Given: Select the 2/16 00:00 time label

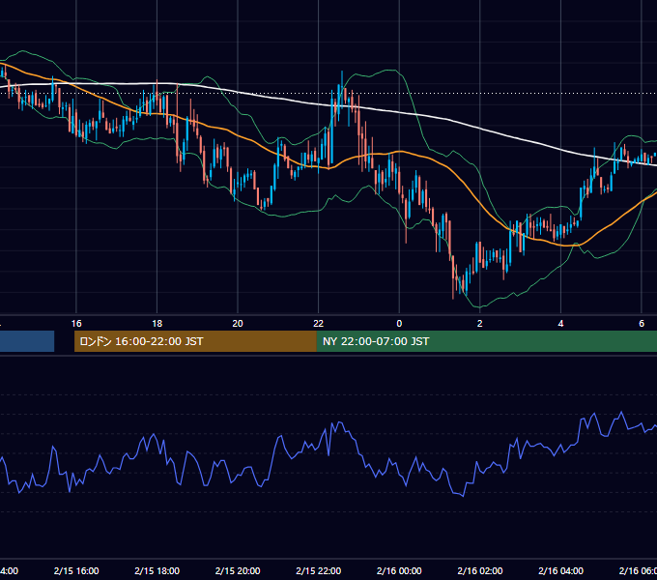Looking at the screenshot, I should point(399,570).
